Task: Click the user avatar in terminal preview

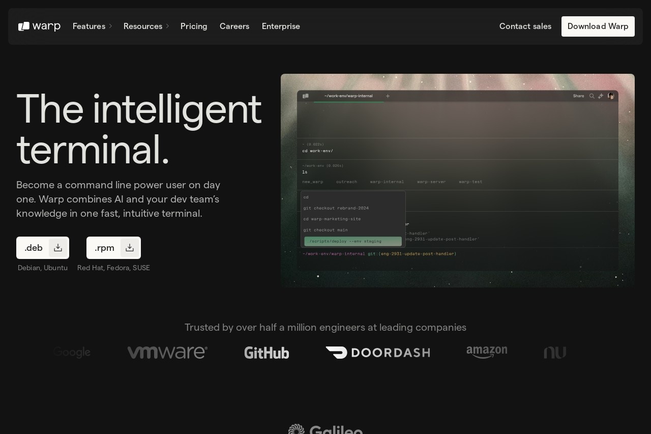Action: pyautogui.click(x=611, y=96)
